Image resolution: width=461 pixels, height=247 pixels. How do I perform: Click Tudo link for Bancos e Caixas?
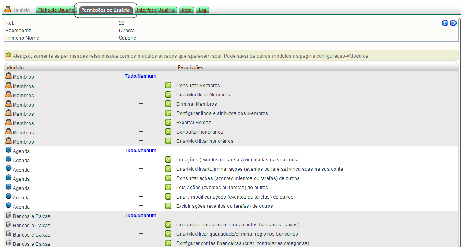(x=130, y=216)
